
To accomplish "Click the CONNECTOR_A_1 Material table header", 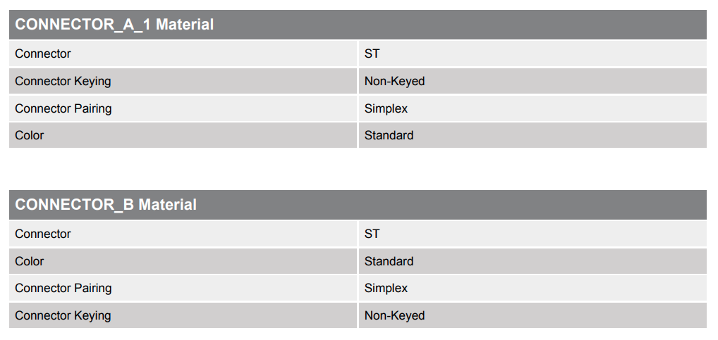I will 114,25.
